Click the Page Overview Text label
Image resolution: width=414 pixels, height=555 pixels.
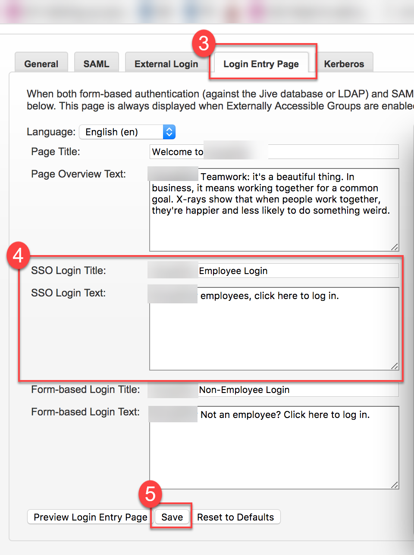[78, 174]
